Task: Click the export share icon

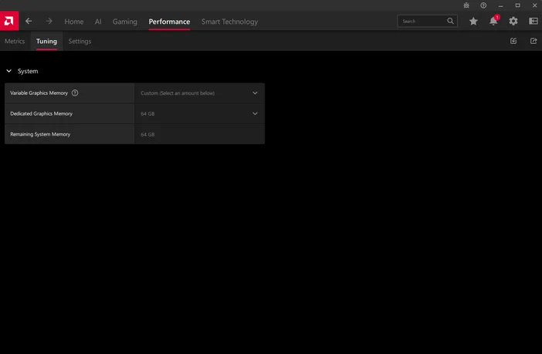Action: coord(533,42)
